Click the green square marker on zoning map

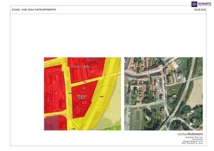coord(84,88)
